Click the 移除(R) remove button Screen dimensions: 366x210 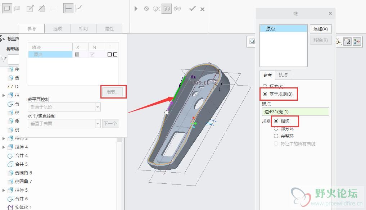coord(321,40)
